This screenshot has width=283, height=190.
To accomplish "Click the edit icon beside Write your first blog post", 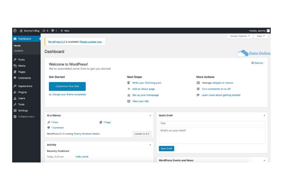I will tap(129, 83).
